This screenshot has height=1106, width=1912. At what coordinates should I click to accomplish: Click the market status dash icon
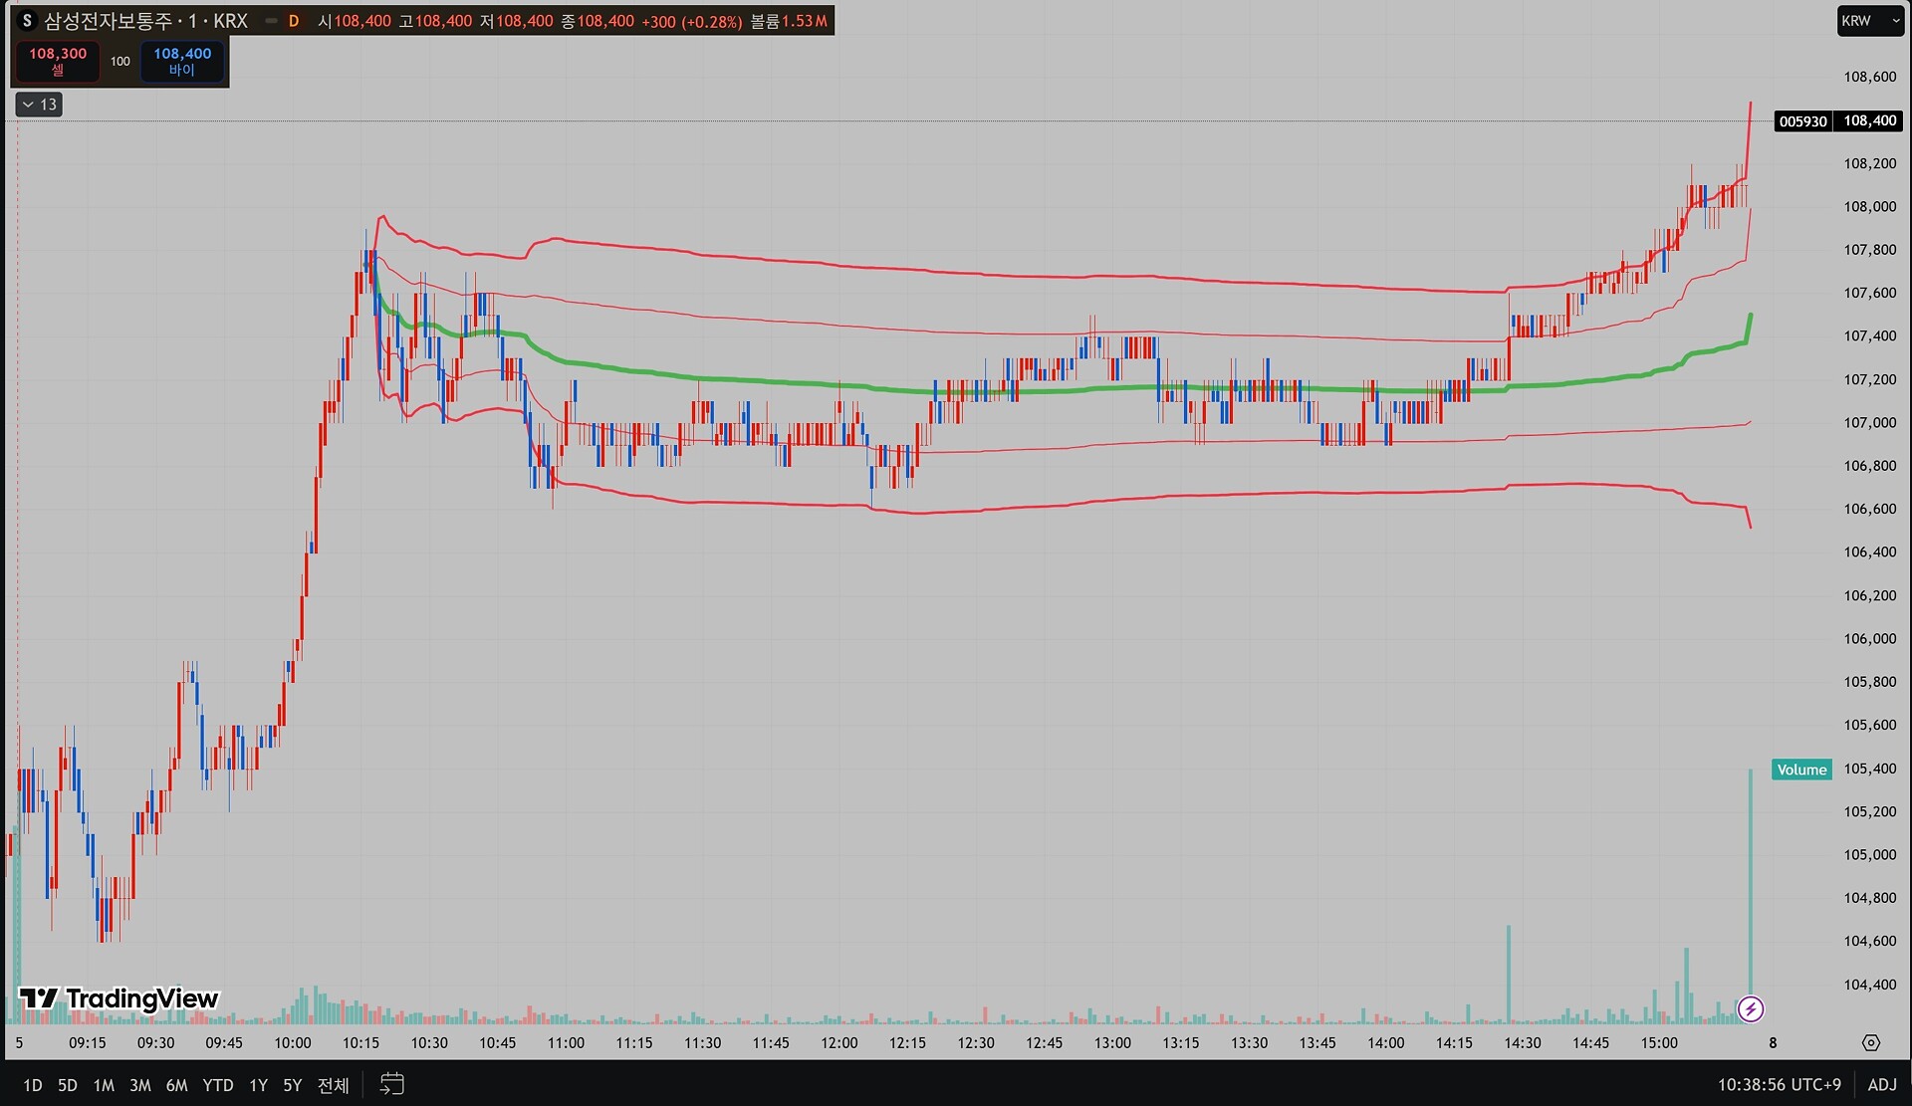coord(270,21)
